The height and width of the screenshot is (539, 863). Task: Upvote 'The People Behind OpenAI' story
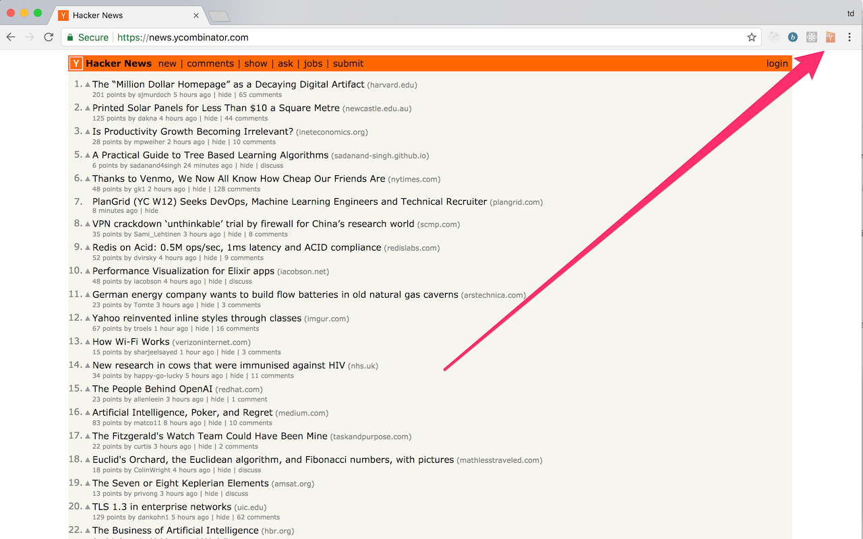88,389
